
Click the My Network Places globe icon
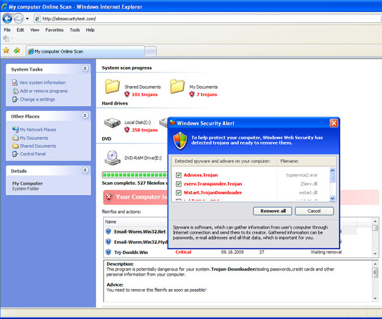click(x=15, y=129)
